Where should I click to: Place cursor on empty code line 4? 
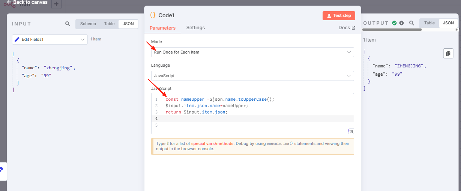click(252, 119)
